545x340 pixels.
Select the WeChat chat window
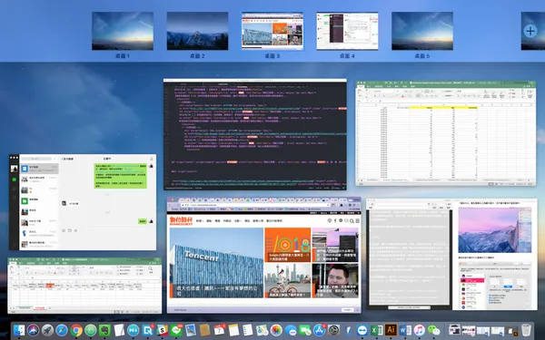(83, 202)
